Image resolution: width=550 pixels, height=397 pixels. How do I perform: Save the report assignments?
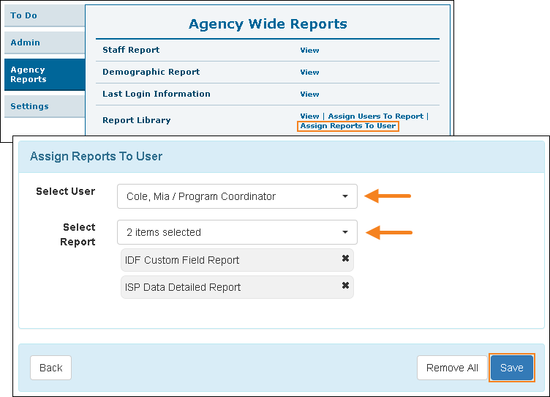tap(511, 368)
